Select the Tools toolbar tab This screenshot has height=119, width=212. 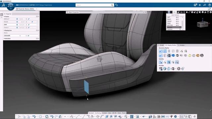119,113
